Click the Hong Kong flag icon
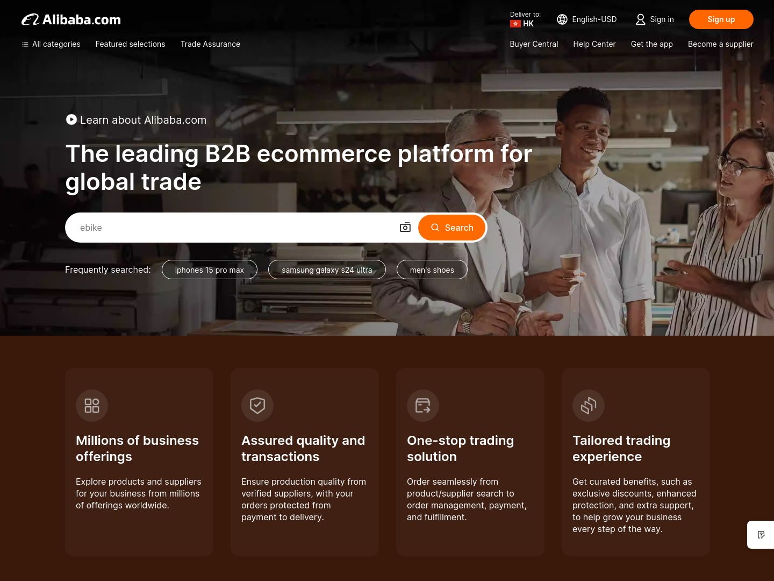The height and width of the screenshot is (581, 774). [x=515, y=24]
